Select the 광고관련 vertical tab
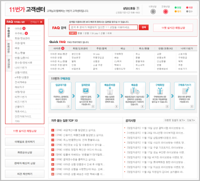The height and width of the screenshot is (181, 200). [9, 63]
